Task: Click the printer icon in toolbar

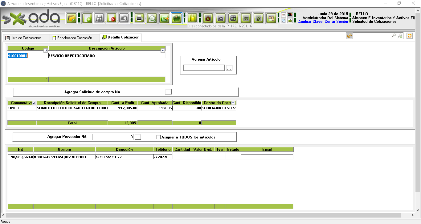Action: (x=139, y=18)
